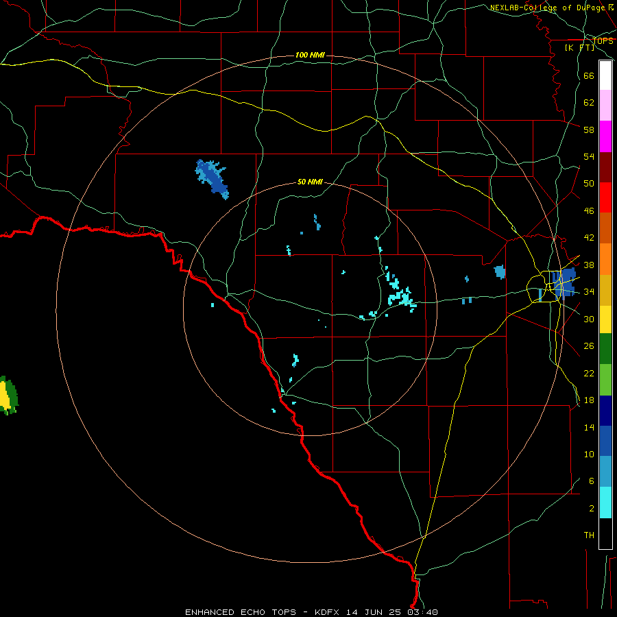Pick the medium blue legend swatch

(x=605, y=441)
